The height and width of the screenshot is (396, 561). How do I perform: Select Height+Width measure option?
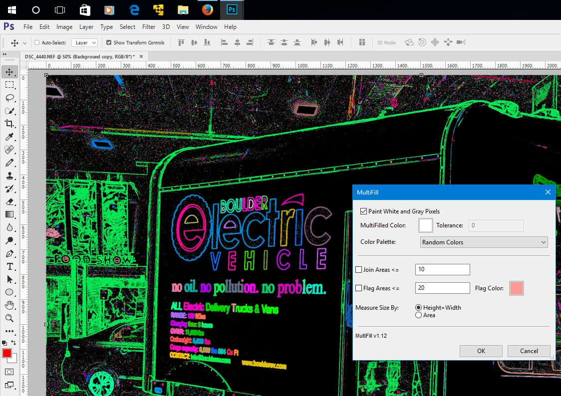click(418, 307)
